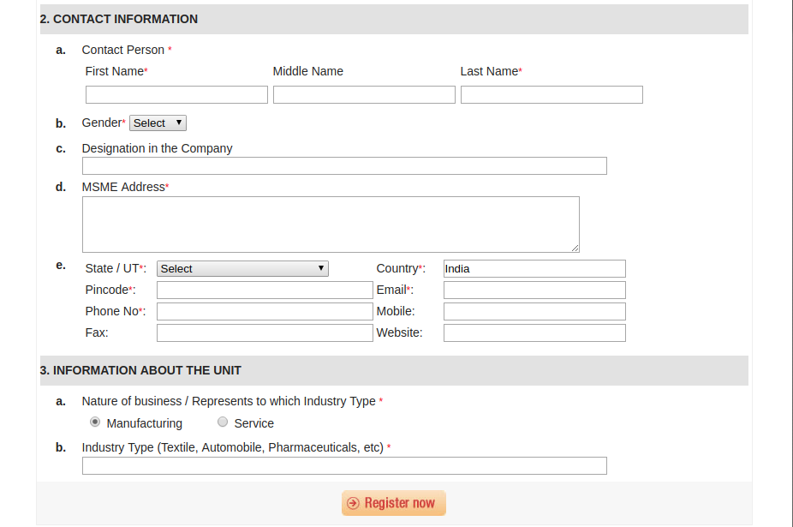Screen dimensions: 793x527
Task: Click the First Name input field
Action: pyautogui.click(x=176, y=95)
